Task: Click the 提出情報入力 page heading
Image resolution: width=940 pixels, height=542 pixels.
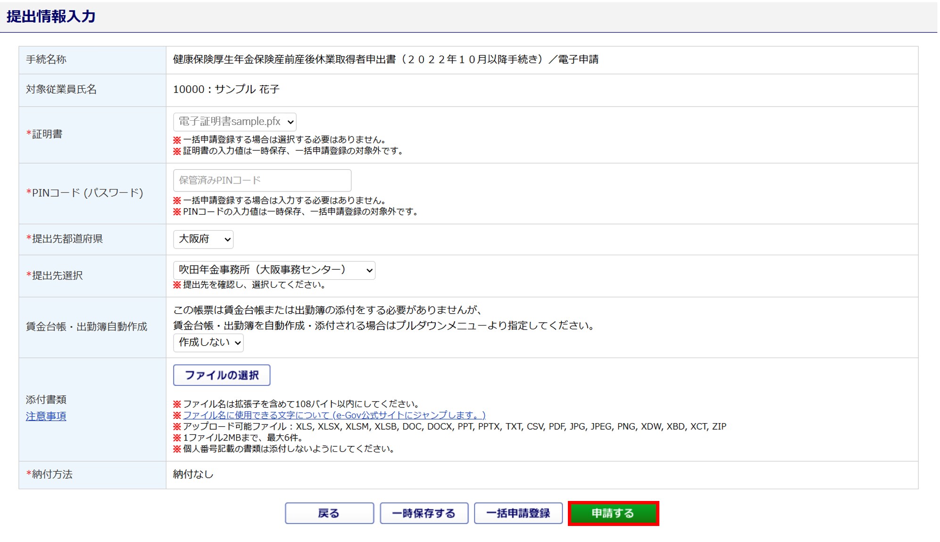Action: [51, 17]
